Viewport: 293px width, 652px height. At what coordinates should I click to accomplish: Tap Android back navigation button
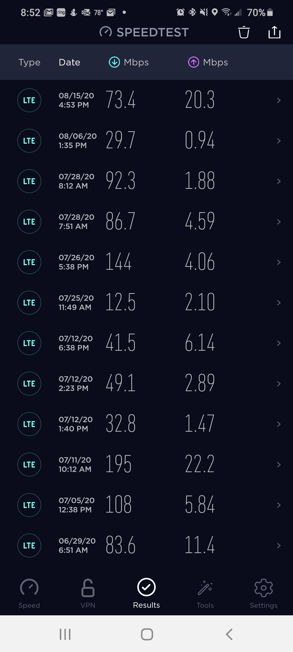(229, 634)
